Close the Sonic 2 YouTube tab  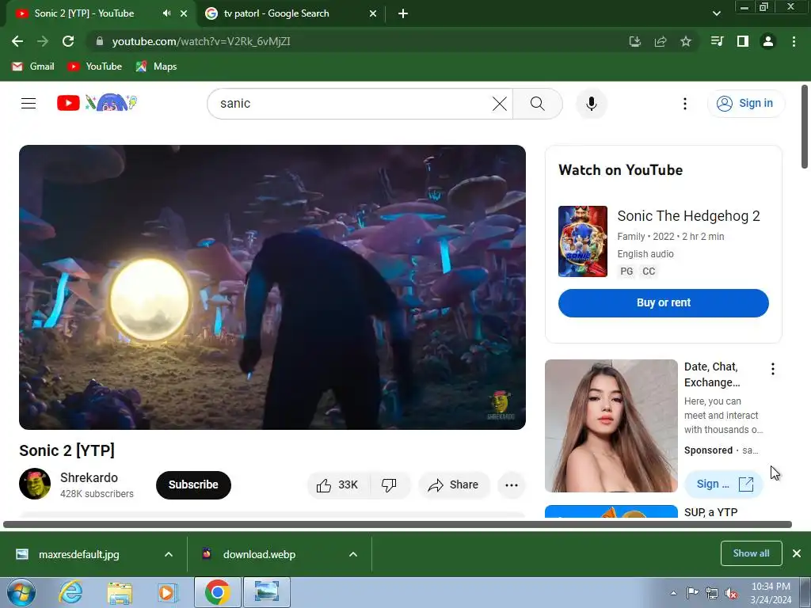point(184,13)
